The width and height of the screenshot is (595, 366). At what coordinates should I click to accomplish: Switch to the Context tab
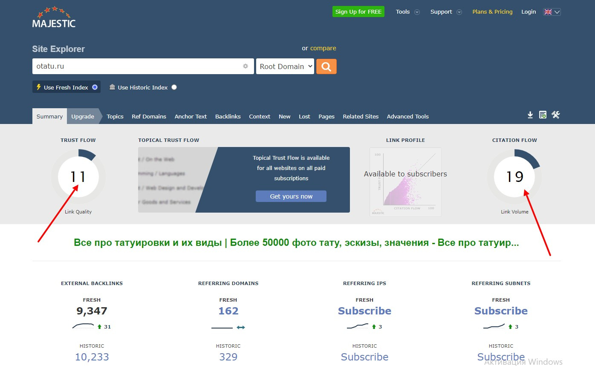(x=260, y=116)
